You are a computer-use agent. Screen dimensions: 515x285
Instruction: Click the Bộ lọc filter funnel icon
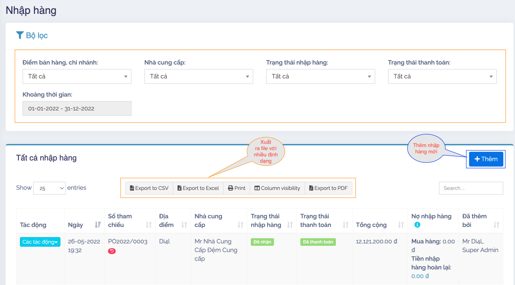pos(20,35)
